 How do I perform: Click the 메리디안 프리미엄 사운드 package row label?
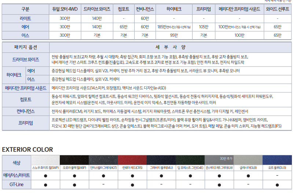[26, 88]
